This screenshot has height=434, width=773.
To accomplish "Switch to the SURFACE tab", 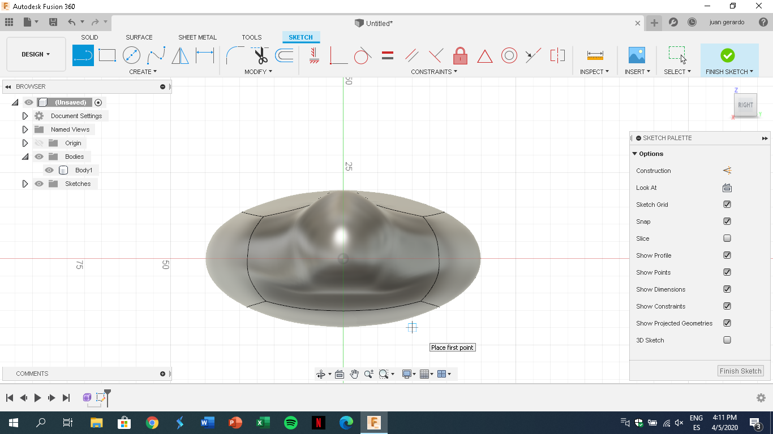I will point(139,37).
